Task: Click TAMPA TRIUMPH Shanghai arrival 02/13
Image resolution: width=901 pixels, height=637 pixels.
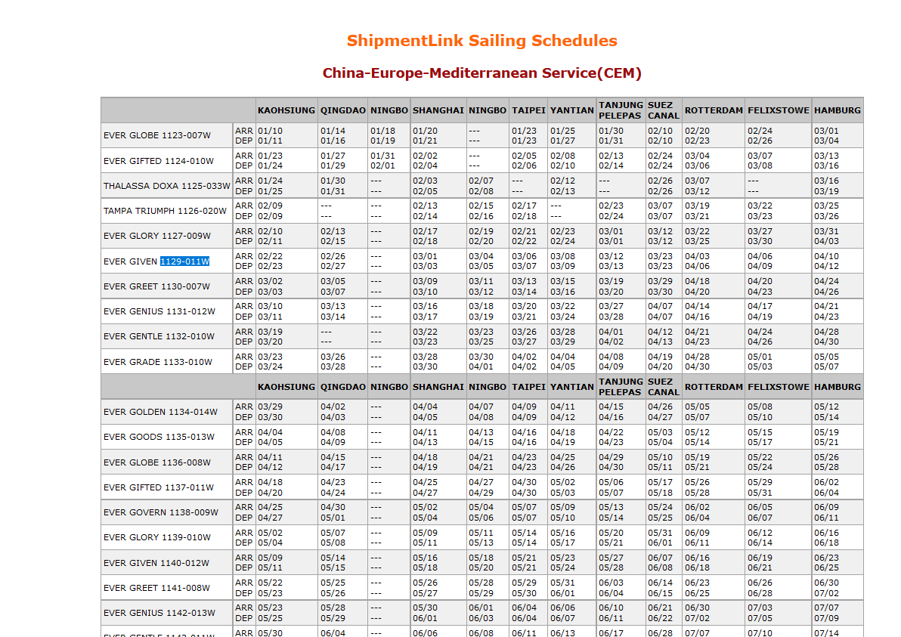Action: tap(425, 206)
